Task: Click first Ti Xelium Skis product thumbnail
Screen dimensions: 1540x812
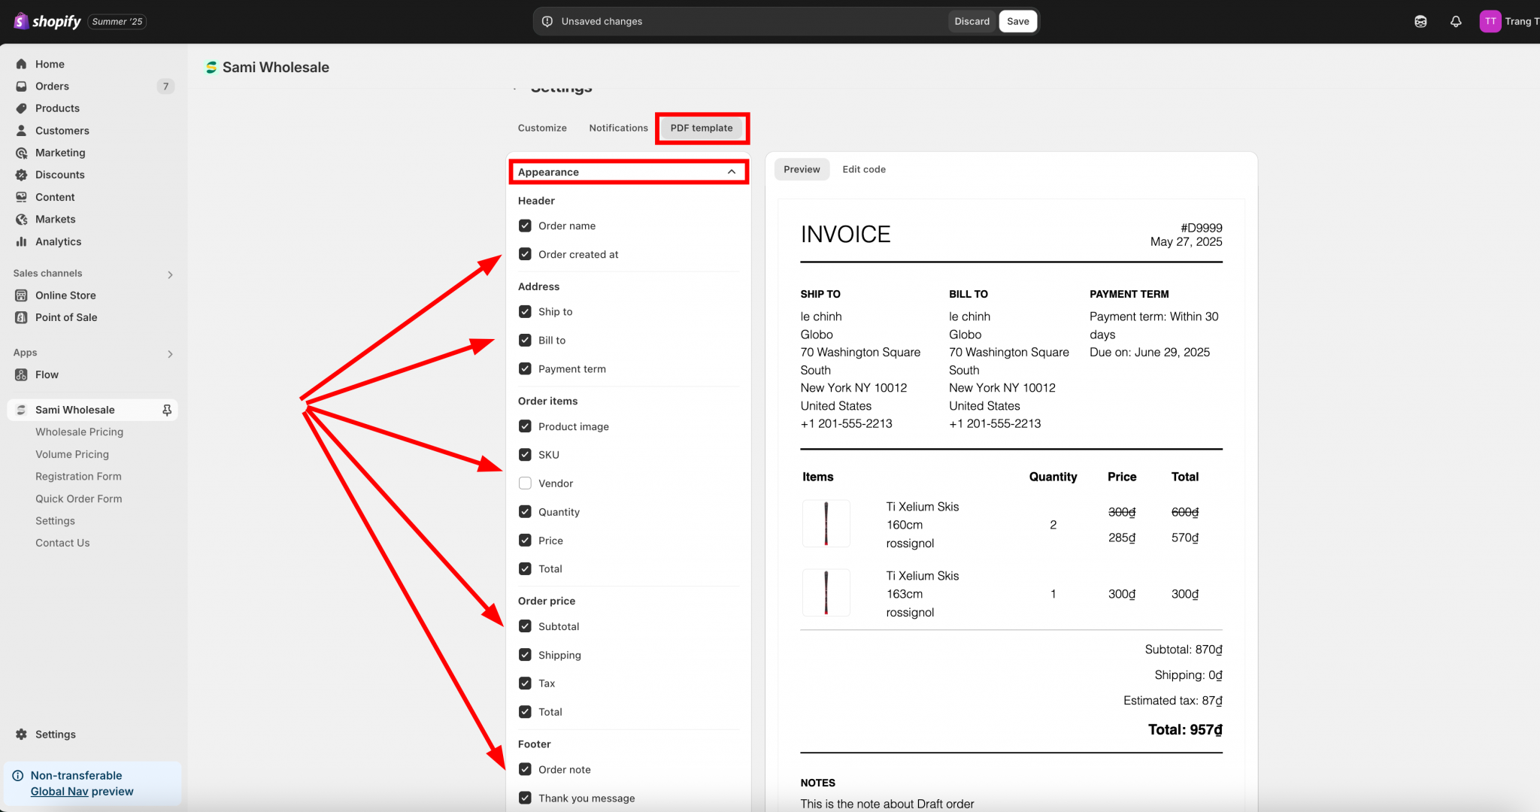Action: [x=826, y=523]
